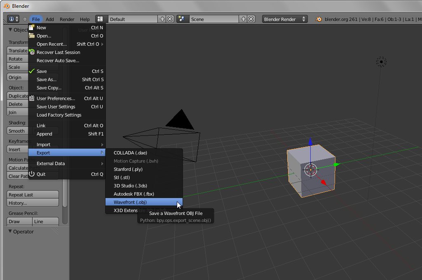Screen dimensions: 422x280
Task: Export as COLLADA (.dae)
Action: point(144,153)
